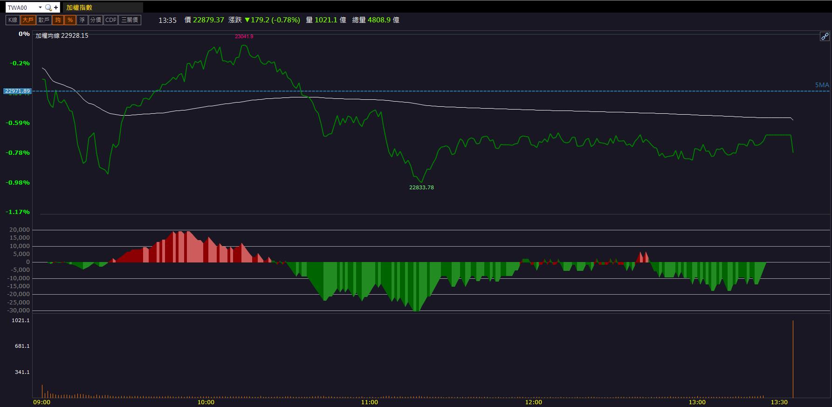The height and width of the screenshot is (407, 832).
Task: Click the 22971.89 price marker label
Action: click(18, 91)
